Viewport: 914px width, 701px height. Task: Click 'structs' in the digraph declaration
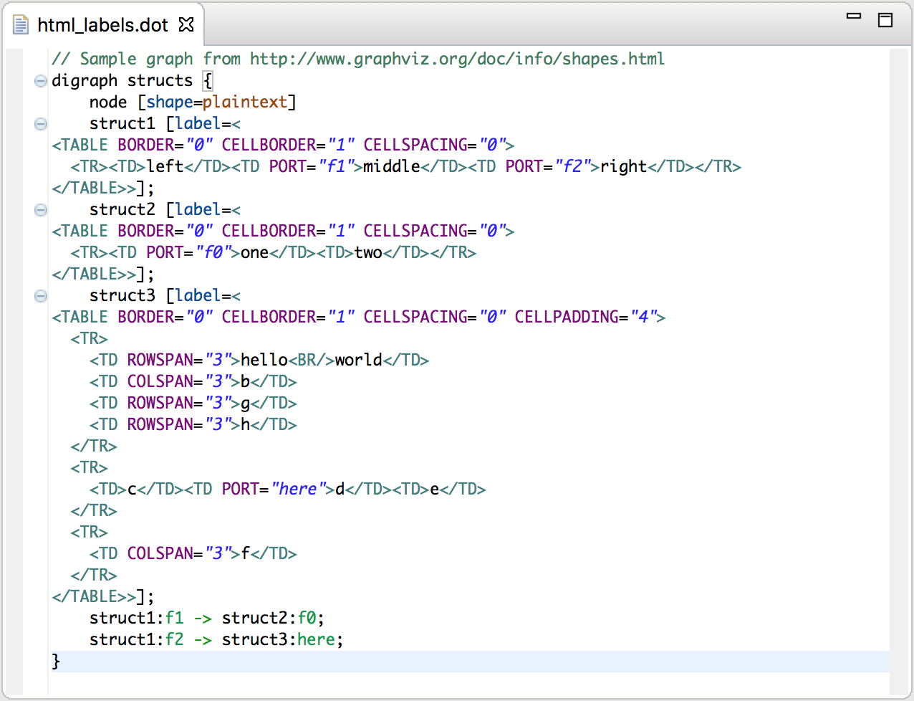(160, 80)
